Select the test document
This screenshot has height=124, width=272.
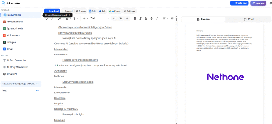click(x=5, y=90)
